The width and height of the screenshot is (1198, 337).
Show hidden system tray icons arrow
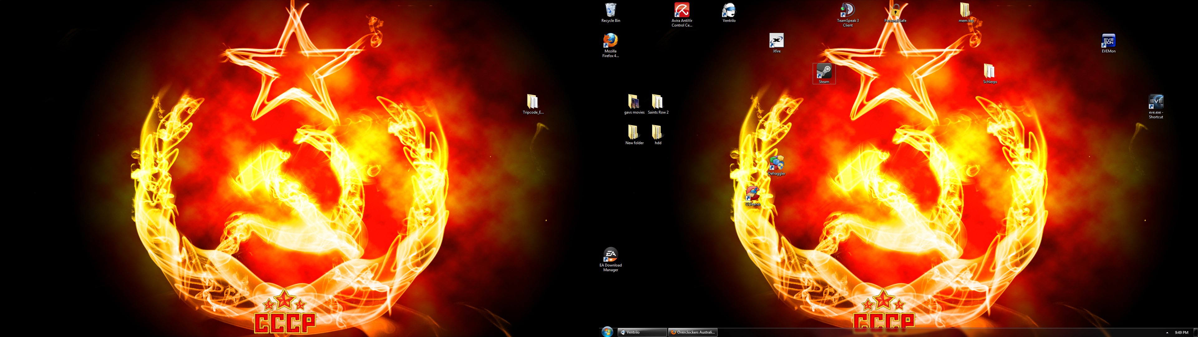1167,332
